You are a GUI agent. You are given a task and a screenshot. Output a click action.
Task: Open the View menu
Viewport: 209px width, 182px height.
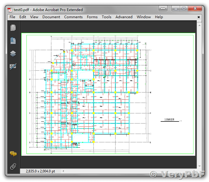(x=34, y=17)
